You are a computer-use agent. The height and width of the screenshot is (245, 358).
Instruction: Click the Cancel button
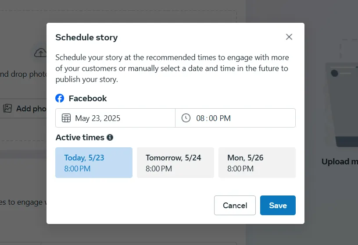point(235,205)
